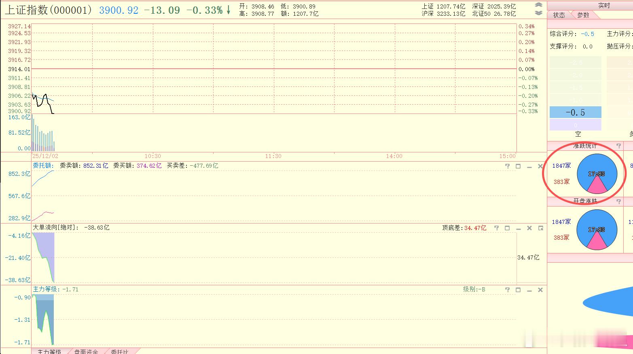Select the faded -2.5 score cell
The image size is (633, 354).
coord(575,62)
